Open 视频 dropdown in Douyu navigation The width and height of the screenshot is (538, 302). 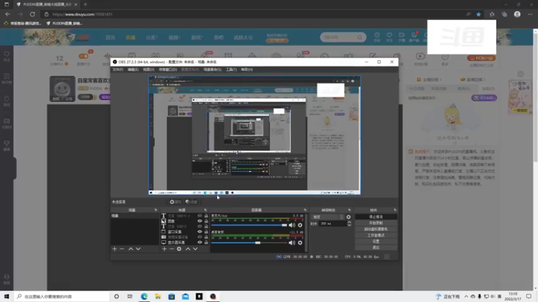(174, 38)
